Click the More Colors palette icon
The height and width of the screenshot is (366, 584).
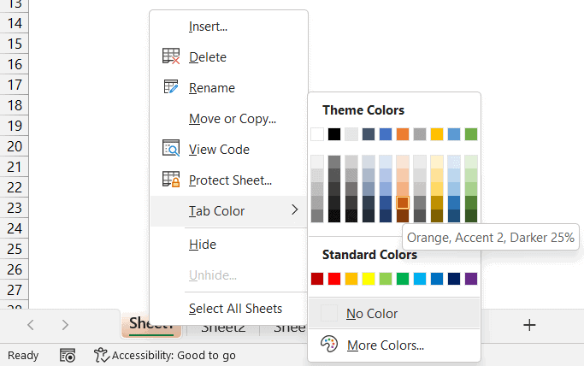click(x=328, y=345)
